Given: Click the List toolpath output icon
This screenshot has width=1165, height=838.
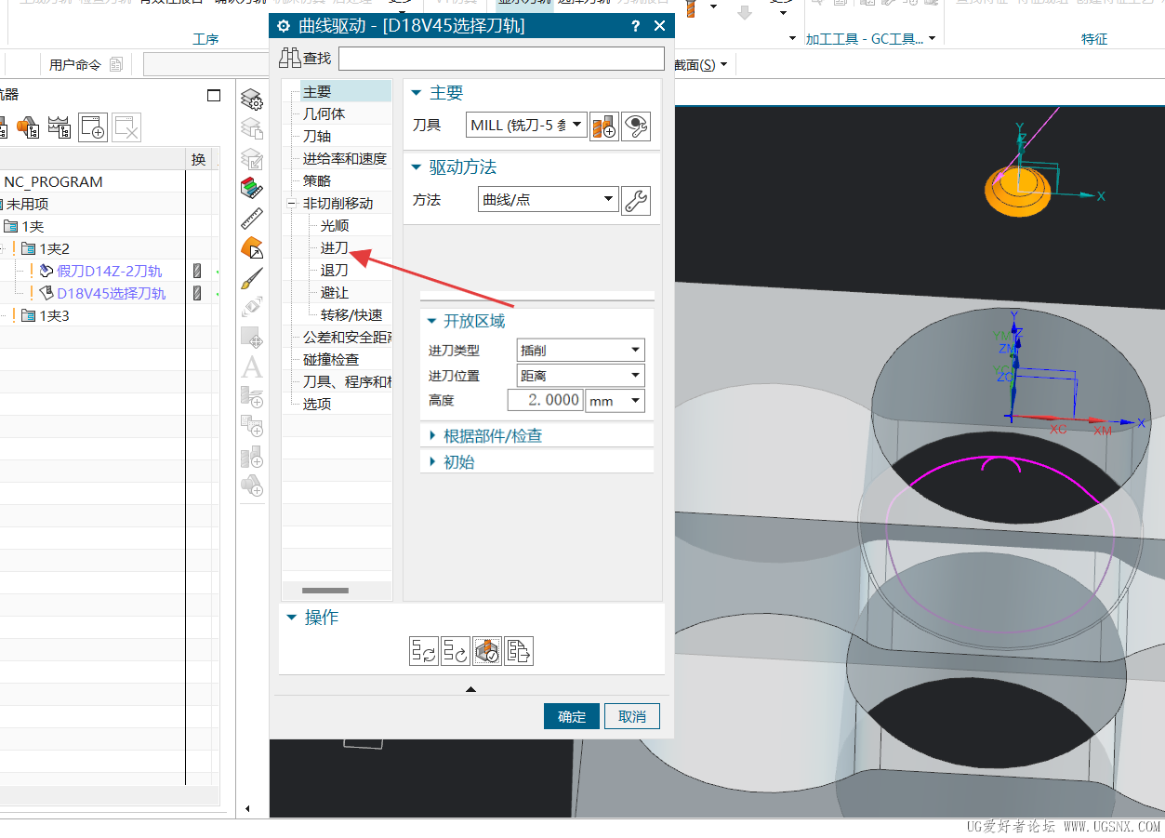Looking at the screenshot, I should pos(518,651).
